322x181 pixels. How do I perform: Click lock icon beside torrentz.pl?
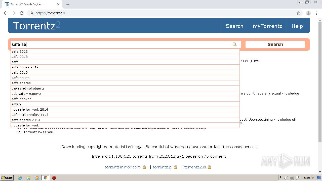[176, 167]
